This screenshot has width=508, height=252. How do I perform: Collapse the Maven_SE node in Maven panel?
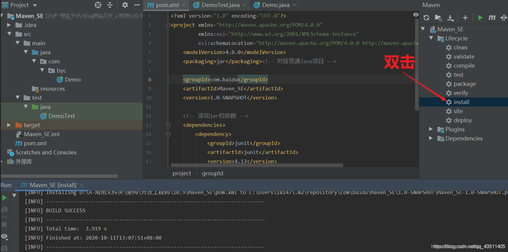(423, 29)
